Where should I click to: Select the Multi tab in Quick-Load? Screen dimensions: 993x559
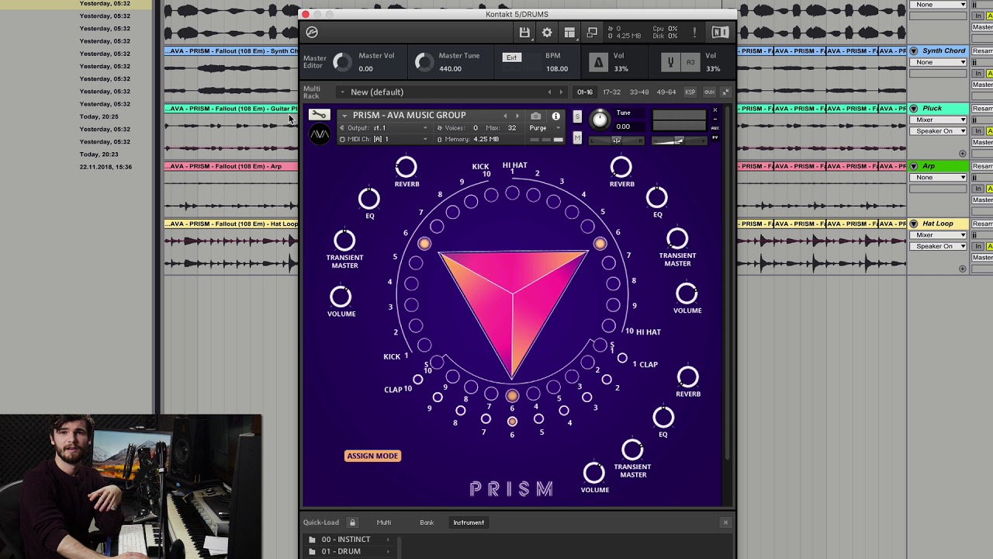coord(384,523)
